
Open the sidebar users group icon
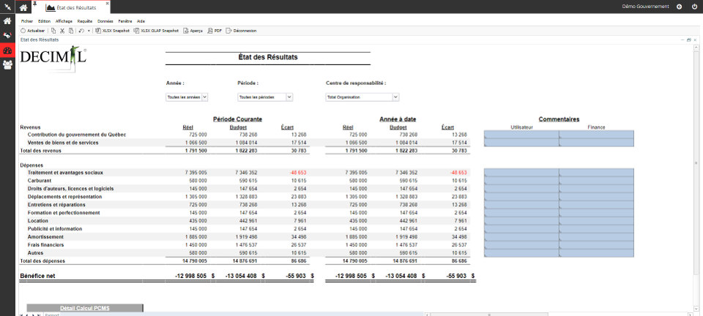tap(7, 64)
